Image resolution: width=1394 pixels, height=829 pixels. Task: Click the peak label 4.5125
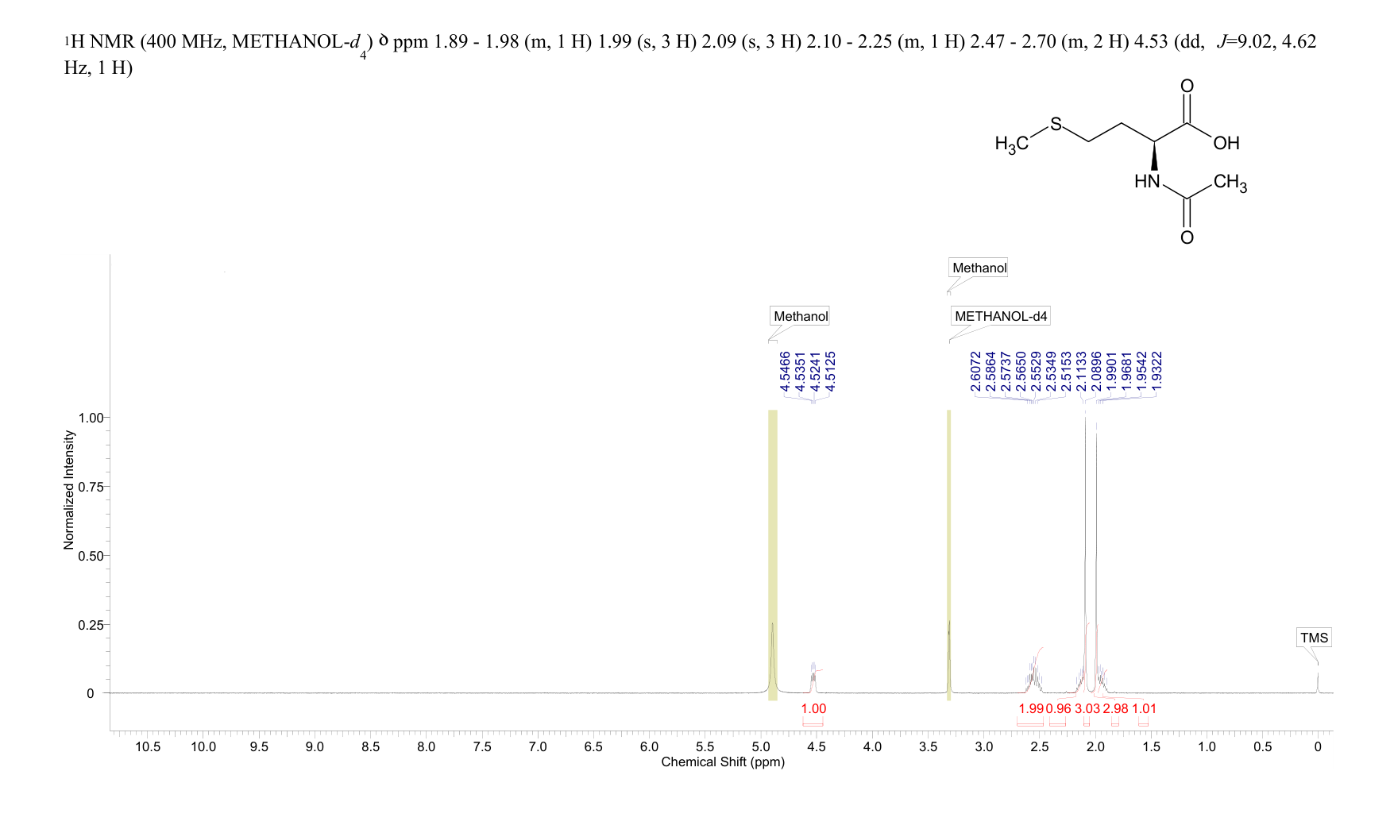[x=831, y=372]
